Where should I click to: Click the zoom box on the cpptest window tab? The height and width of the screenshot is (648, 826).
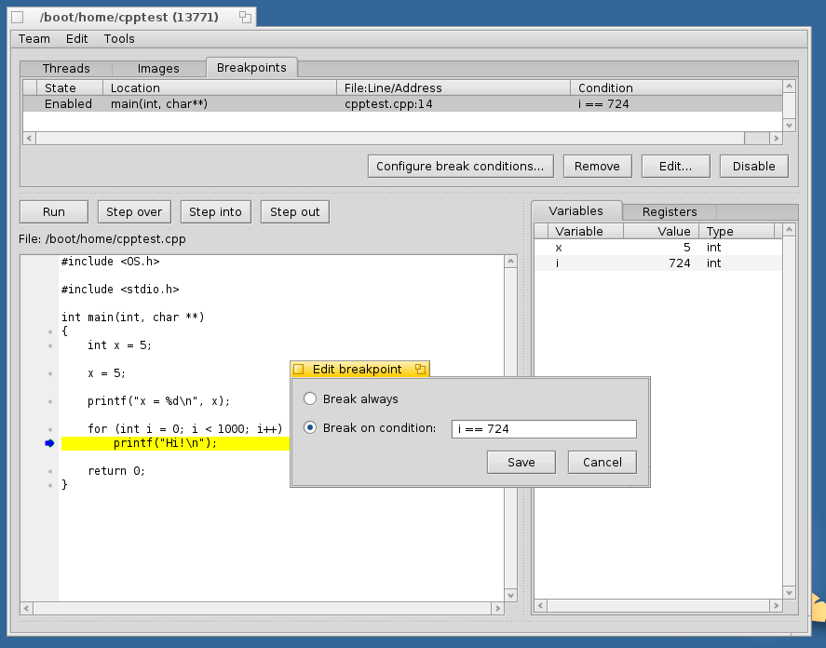(x=245, y=17)
